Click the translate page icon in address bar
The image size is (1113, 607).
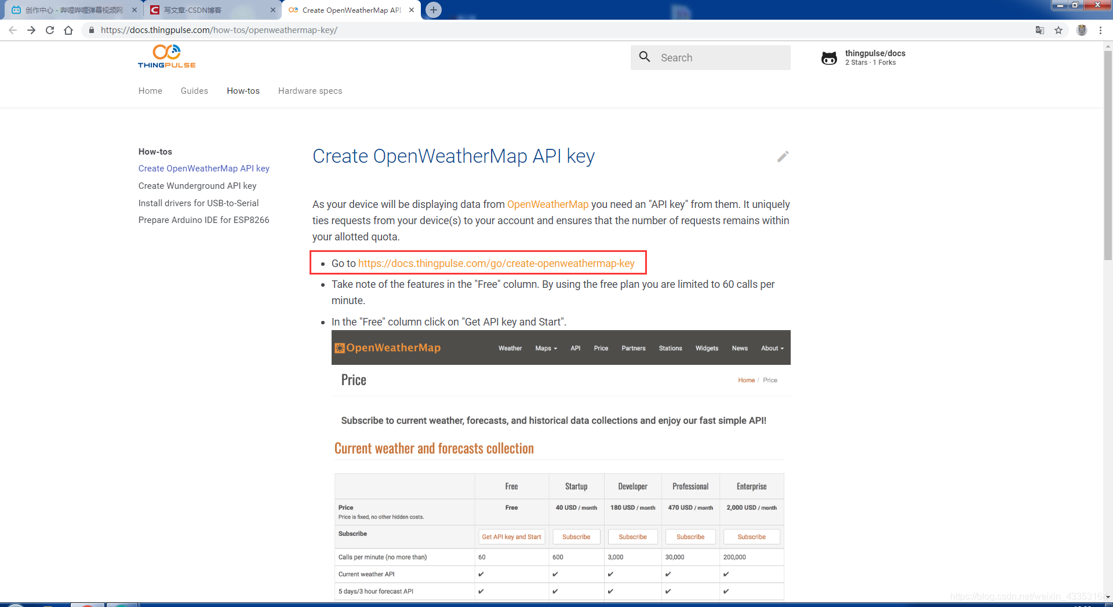[x=1040, y=30]
